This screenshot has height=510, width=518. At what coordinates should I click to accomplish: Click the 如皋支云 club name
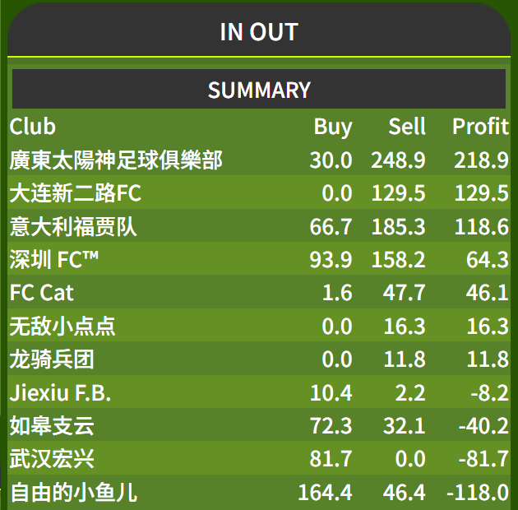(x=52, y=426)
